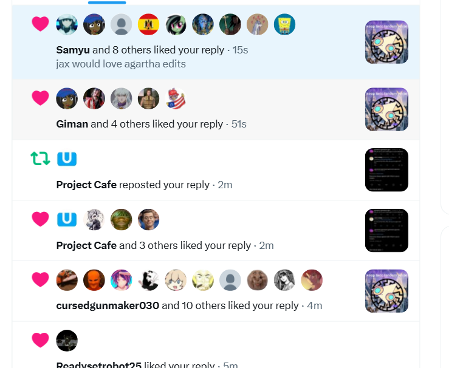Open dark screenshot thumbnail on repost notification
This screenshot has width=449, height=368.
point(386,169)
